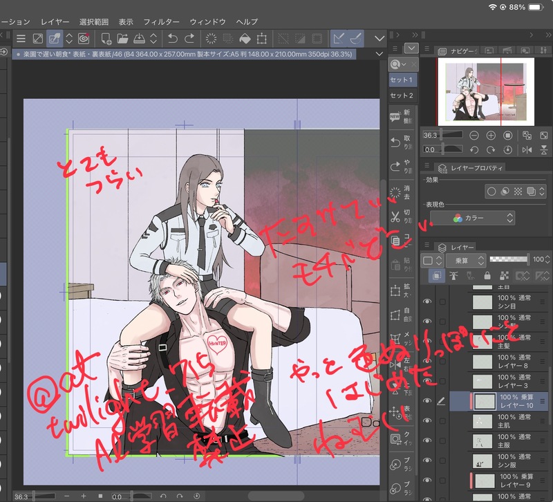Viewport: 553px width, 502px height.
Task: Click the zoom-to-fit arrow icon in command bar
Action: pyautogui.click(x=38, y=38)
